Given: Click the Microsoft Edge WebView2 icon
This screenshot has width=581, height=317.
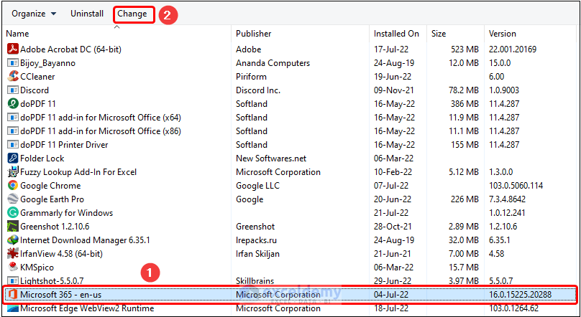Looking at the screenshot, I should click(x=13, y=308).
